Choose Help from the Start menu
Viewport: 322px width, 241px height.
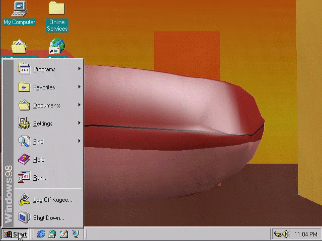pos(49,159)
